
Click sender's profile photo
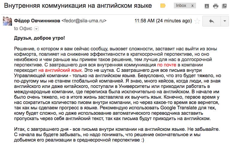click(x=7, y=21)
